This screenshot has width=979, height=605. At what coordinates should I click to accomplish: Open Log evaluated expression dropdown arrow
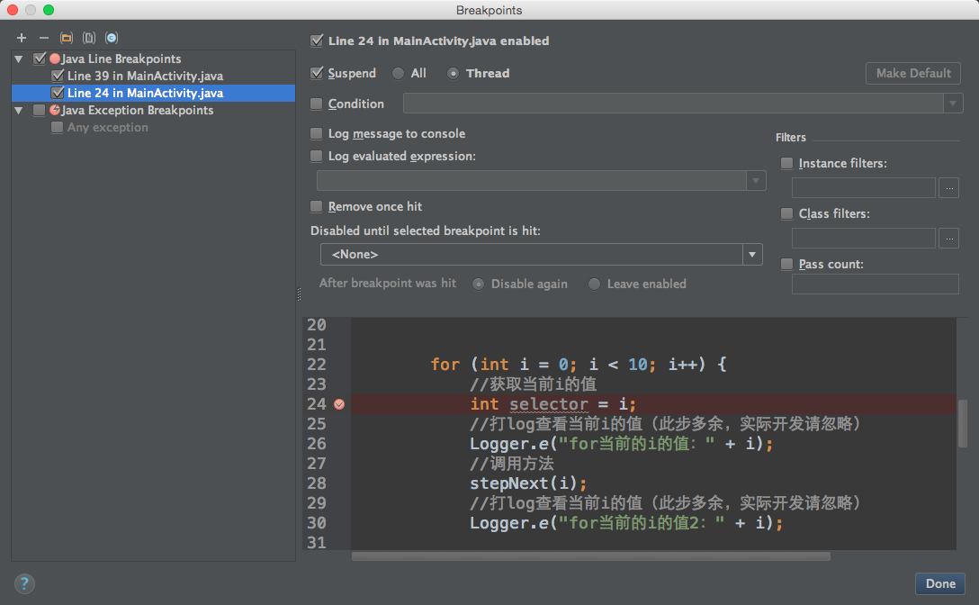point(756,181)
